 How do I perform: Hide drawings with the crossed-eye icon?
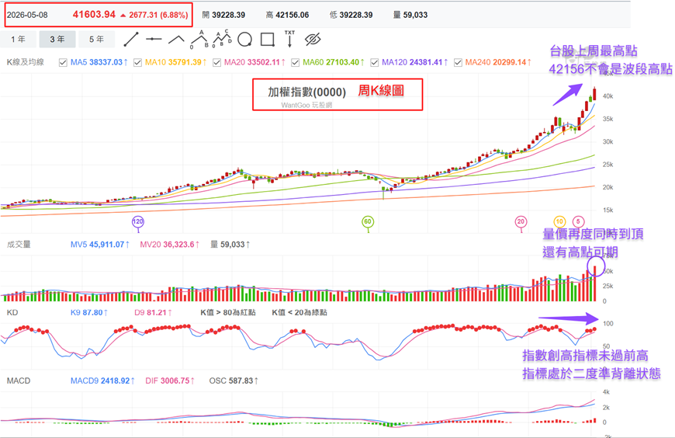point(313,40)
